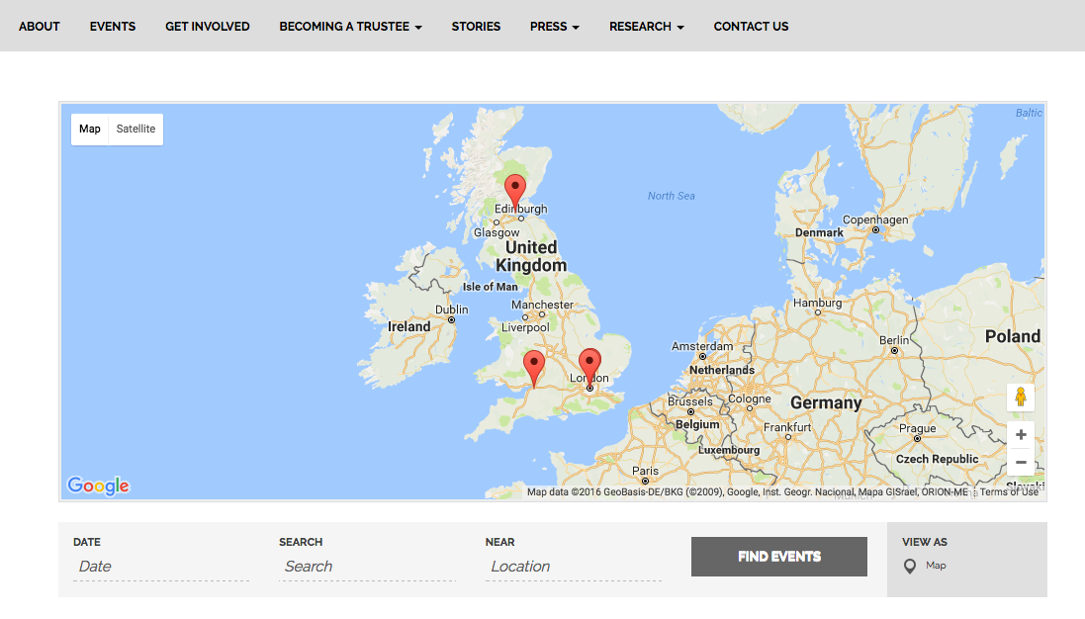The image size is (1085, 619).
Task: Switch to Map view type
Action: pyautogui.click(x=90, y=130)
